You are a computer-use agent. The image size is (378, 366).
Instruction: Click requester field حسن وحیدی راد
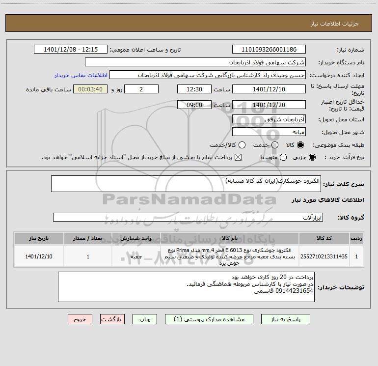point(208,75)
